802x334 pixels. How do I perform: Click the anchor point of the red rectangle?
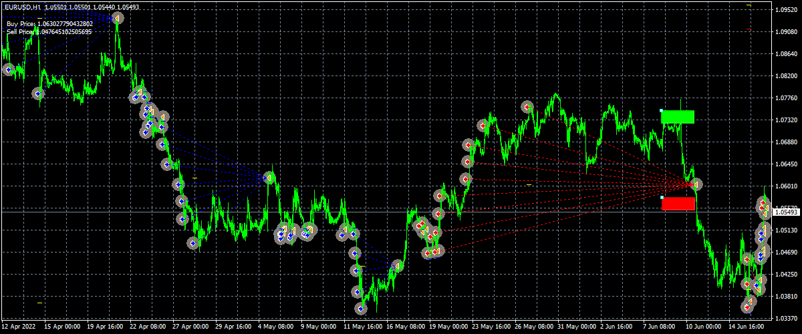pos(661,197)
